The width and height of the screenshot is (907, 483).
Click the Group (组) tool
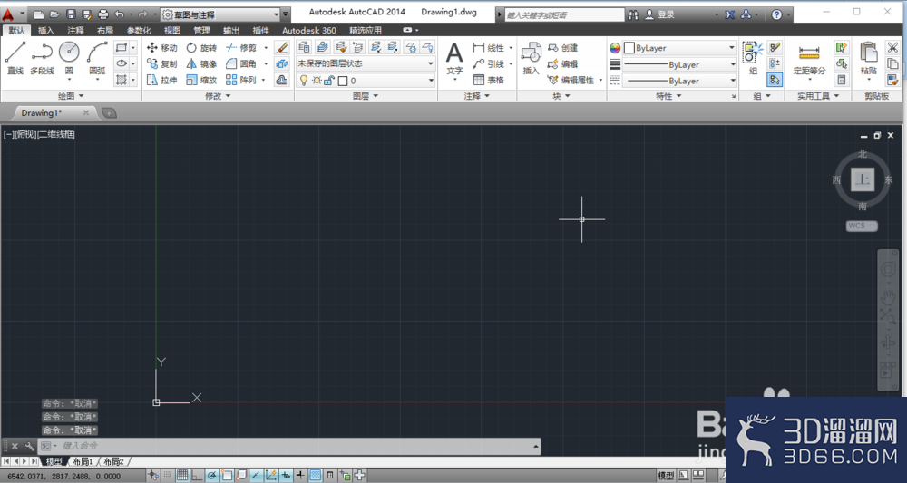(x=753, y=58)
